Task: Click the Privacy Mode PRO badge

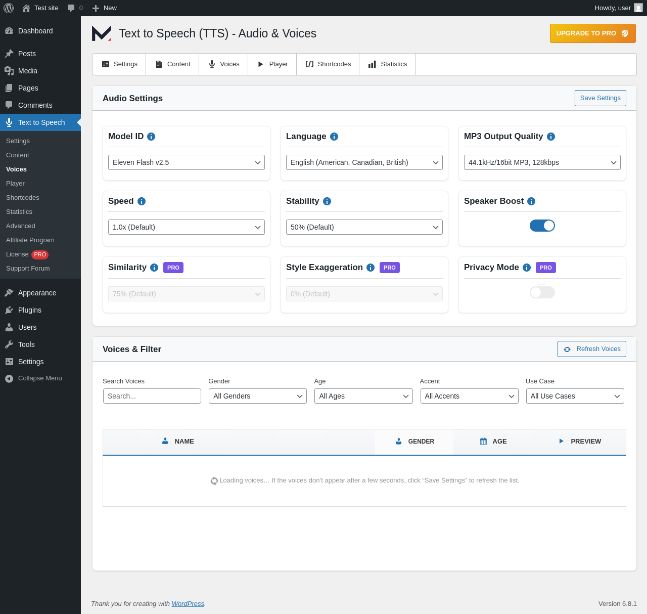Action: (546, 268)
